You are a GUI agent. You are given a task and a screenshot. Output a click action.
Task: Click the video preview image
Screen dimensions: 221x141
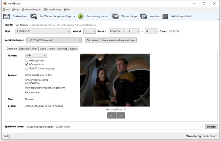pos(115,80)
